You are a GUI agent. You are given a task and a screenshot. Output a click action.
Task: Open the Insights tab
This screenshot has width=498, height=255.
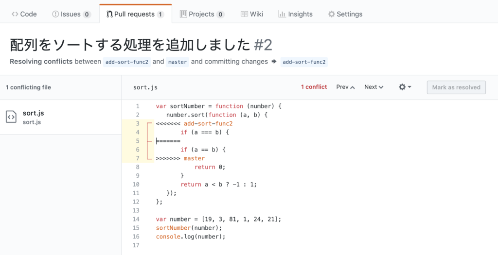[x=295, y=14]
